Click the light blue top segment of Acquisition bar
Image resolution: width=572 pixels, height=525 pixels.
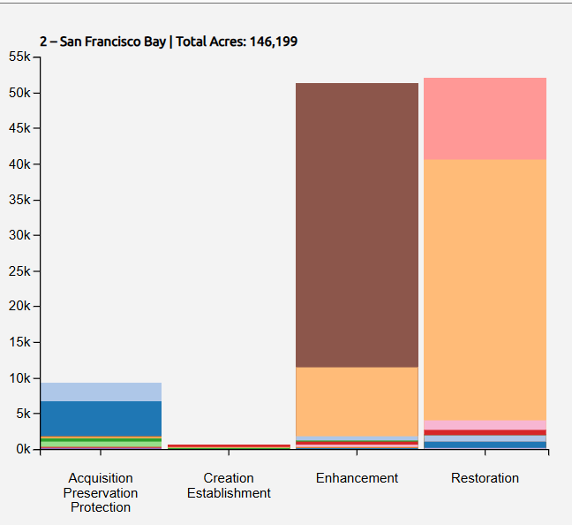[x=101, y=392]
